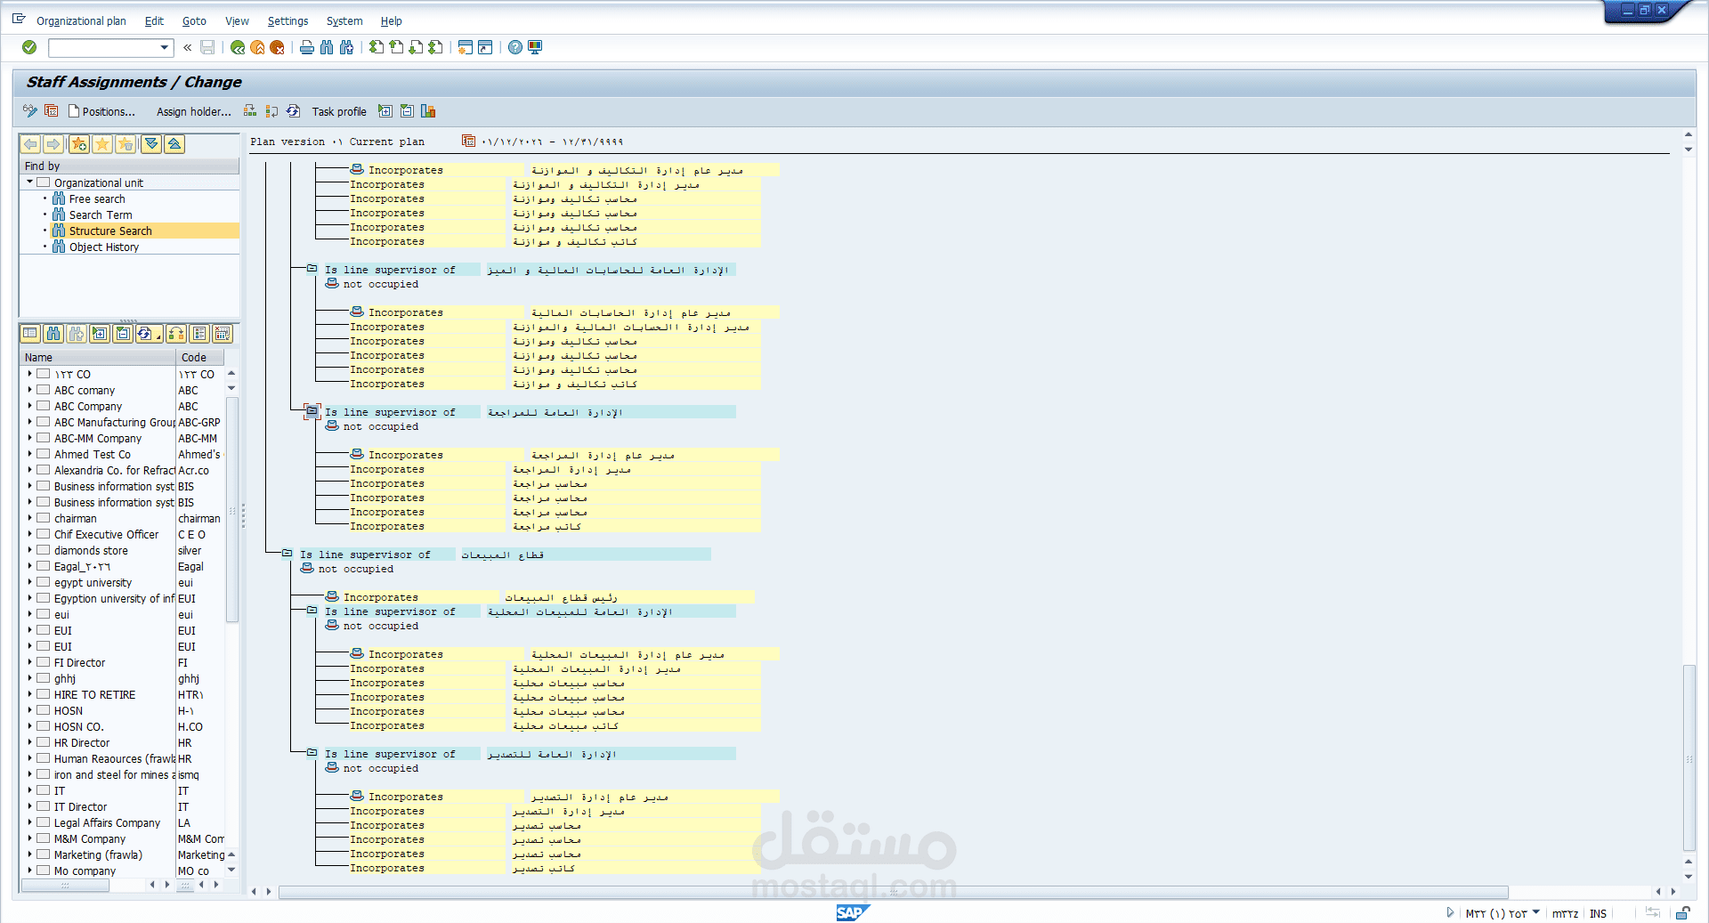The width and height of the screenshot is (1709, 923).
Task: Click the green Back arrow icon
Action: [x=238, y=47]
